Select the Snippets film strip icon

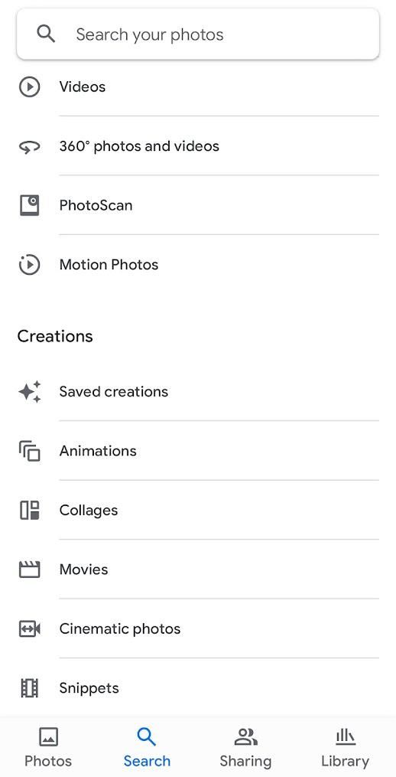point(29,687)
